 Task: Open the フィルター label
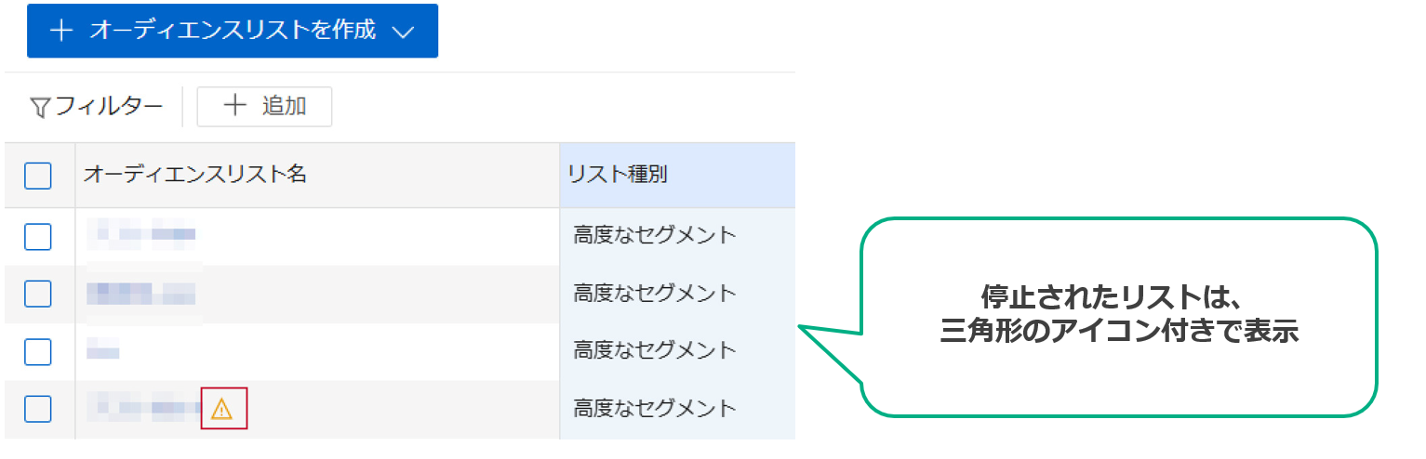coord(109,107)
